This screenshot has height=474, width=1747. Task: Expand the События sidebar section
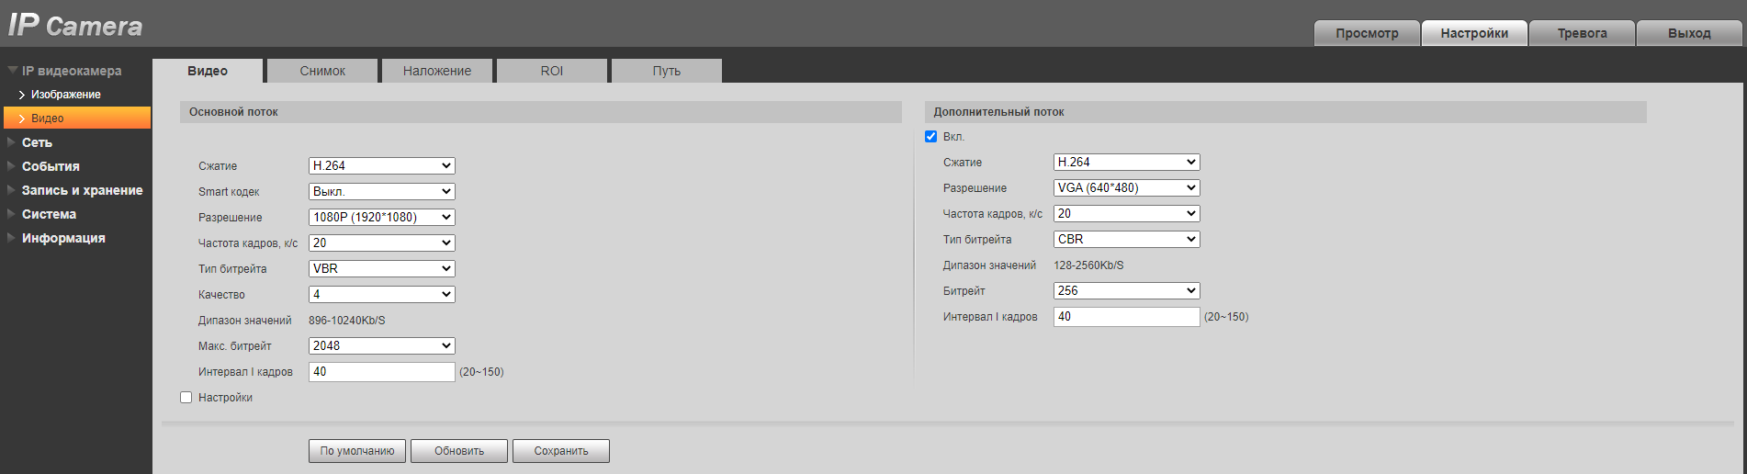click(x=51, y=166)
